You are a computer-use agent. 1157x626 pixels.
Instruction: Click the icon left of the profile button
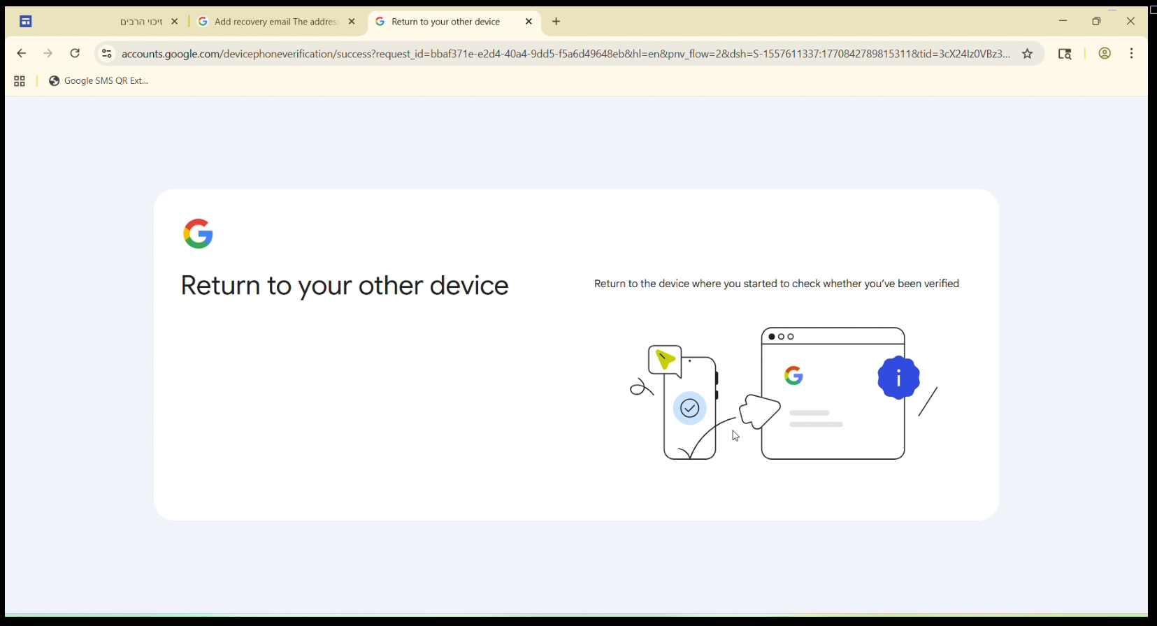1065,54
